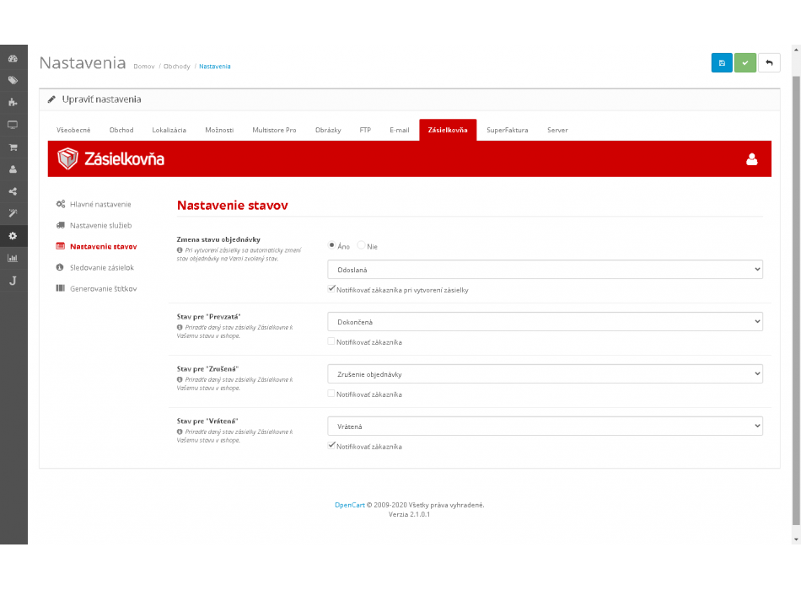This screenshot has height=590, width=801.
Task: Open the sales cart icon
Action: pos(13,147)
